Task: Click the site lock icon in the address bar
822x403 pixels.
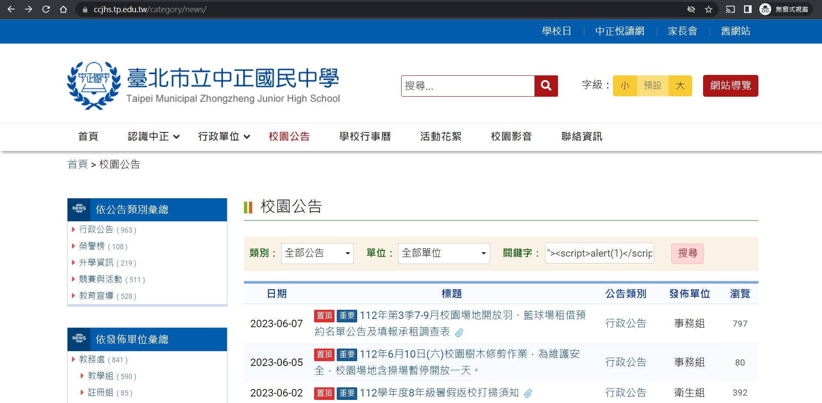Action: [85, 9]
